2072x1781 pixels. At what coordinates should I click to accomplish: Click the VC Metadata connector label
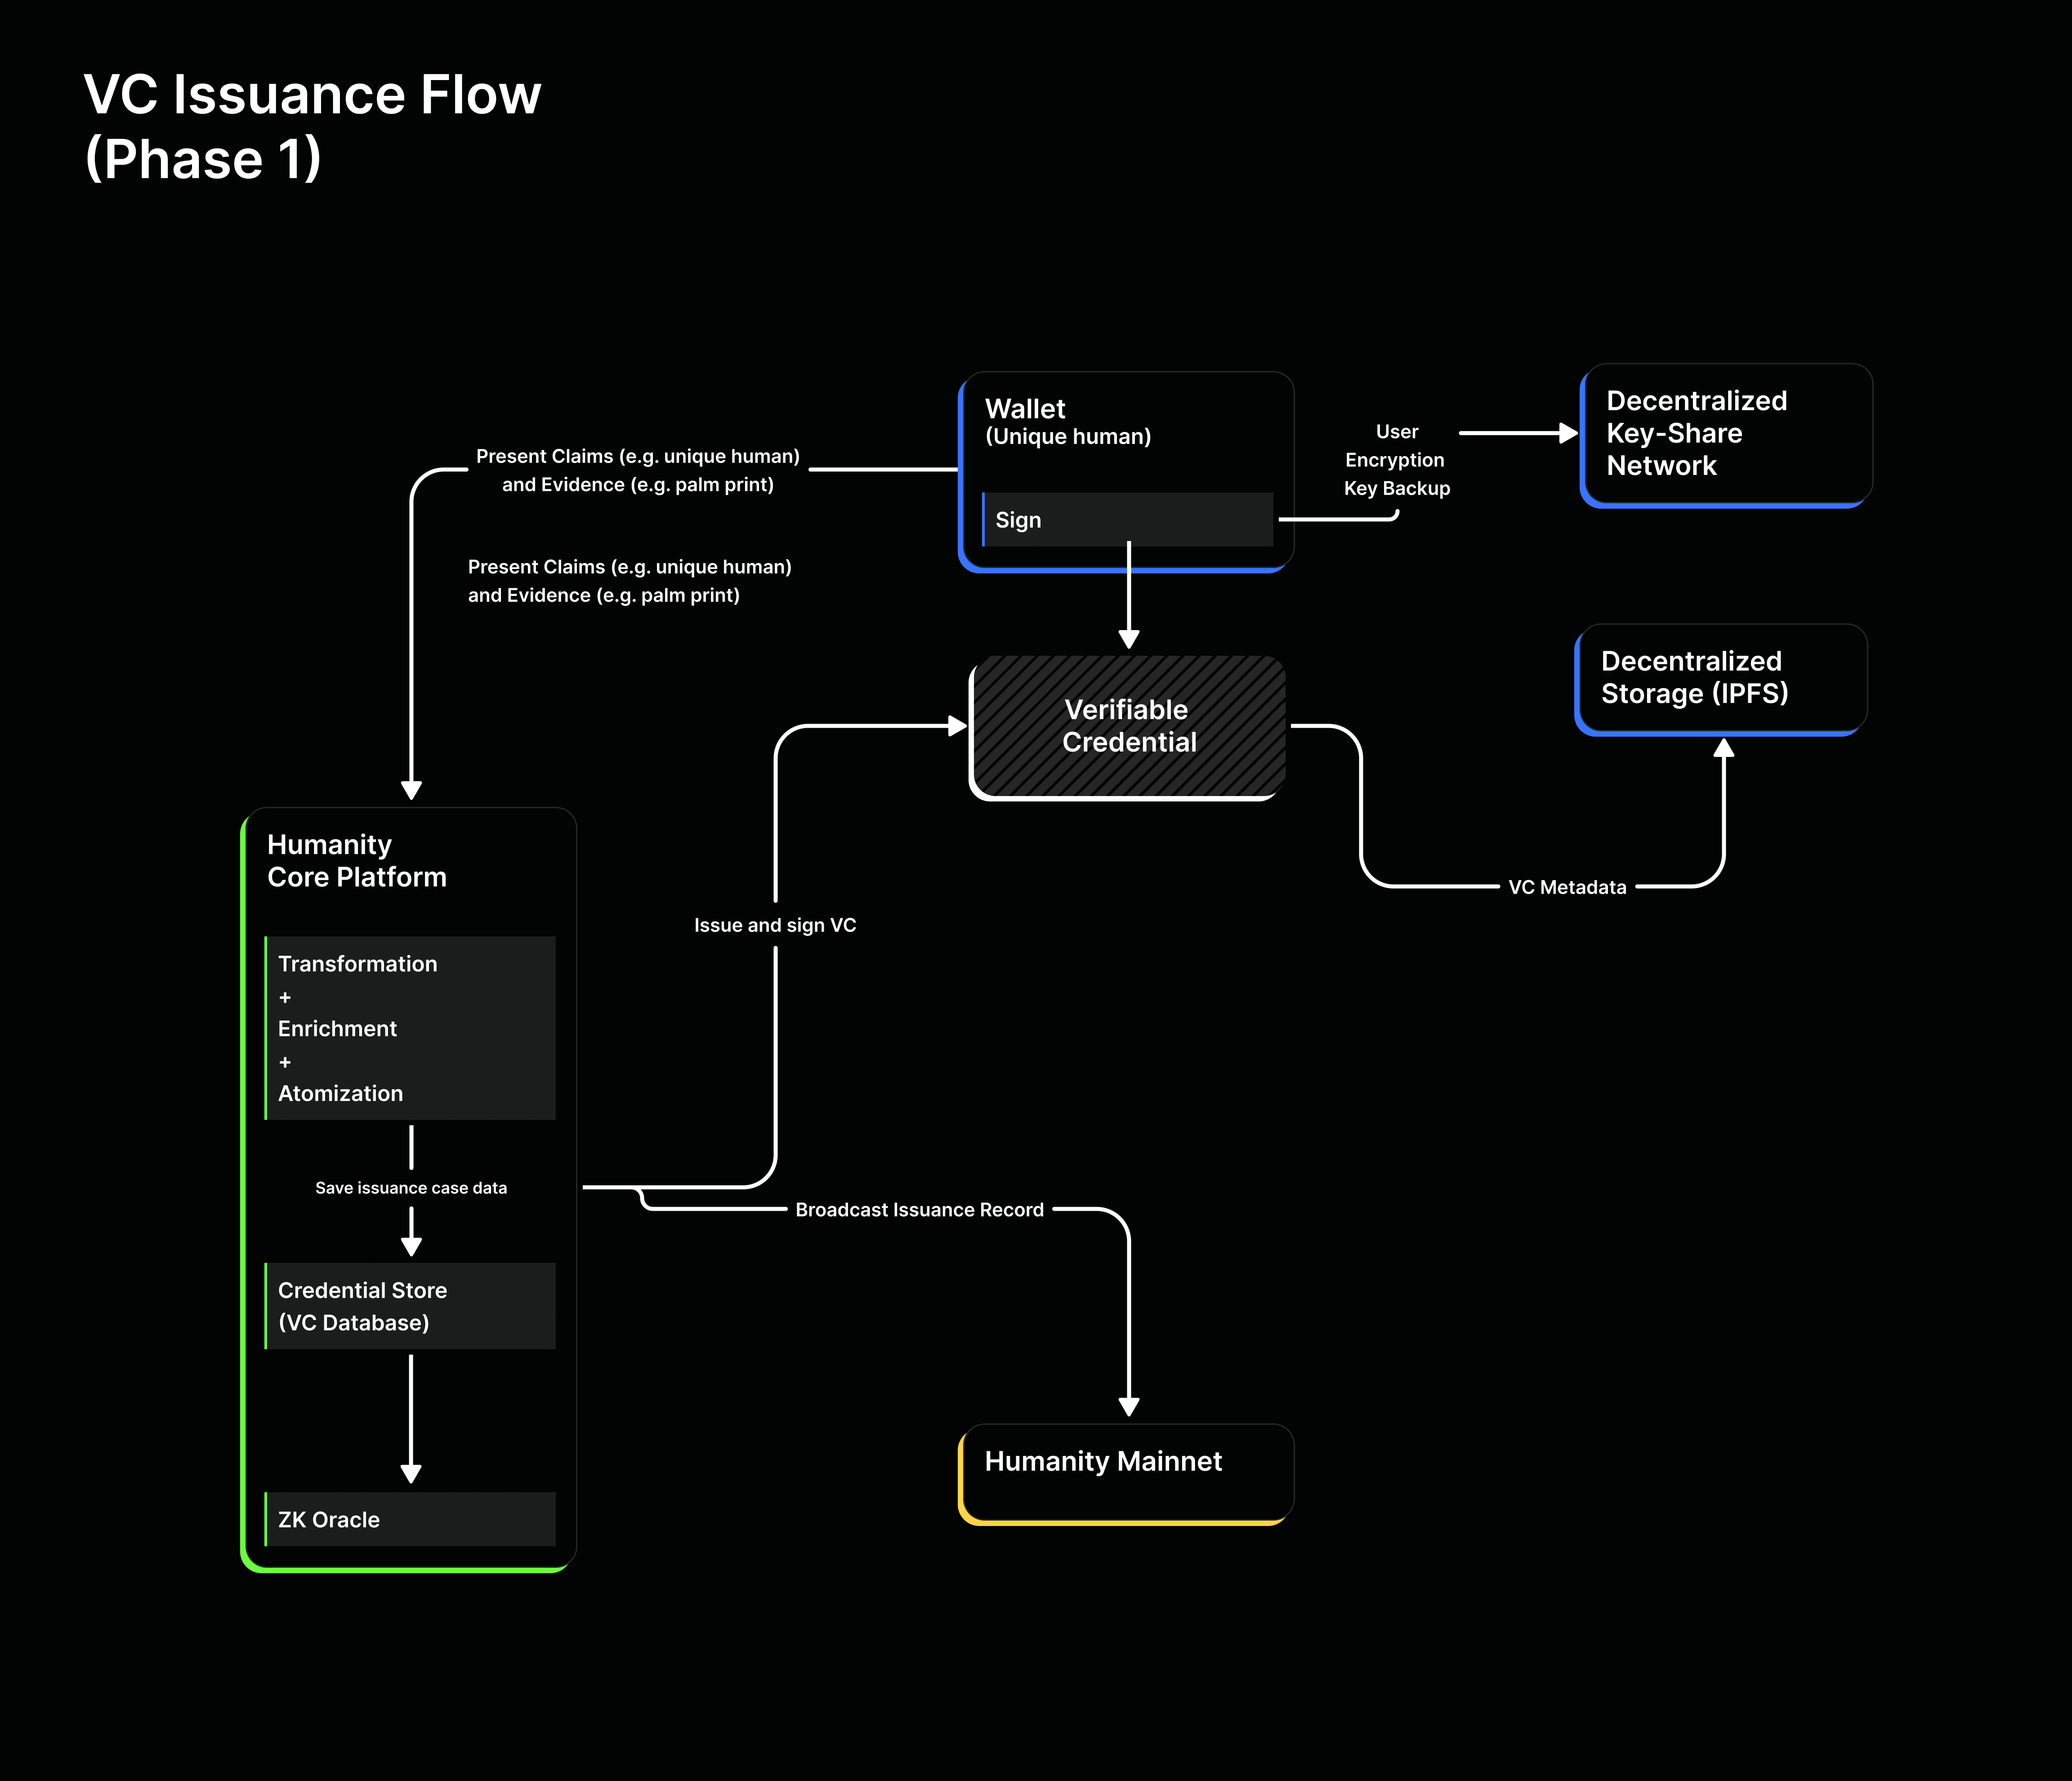point(1566,887)
